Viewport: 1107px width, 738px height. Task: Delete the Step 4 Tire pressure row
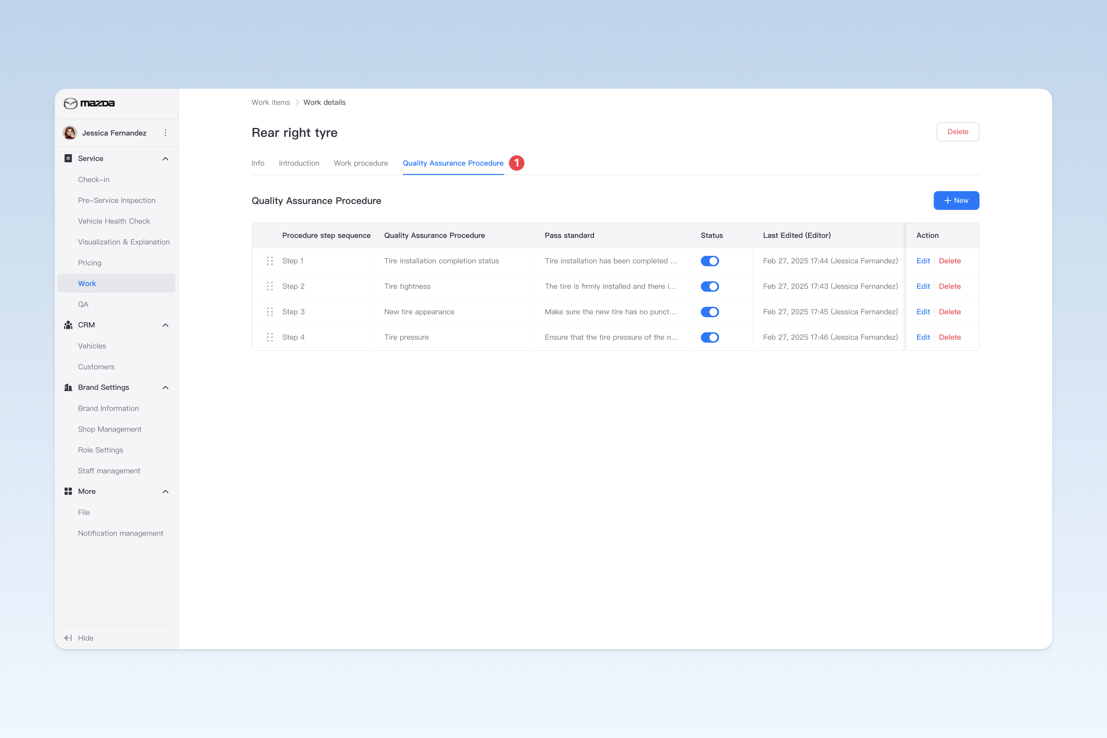coord(949,337)
